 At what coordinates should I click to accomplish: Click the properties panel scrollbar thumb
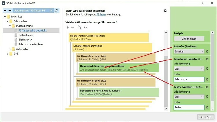click(x=212, y=68)
